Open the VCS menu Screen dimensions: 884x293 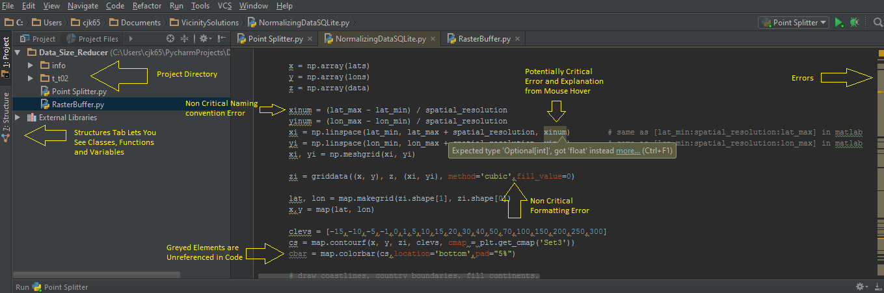[x=225, y=5]
